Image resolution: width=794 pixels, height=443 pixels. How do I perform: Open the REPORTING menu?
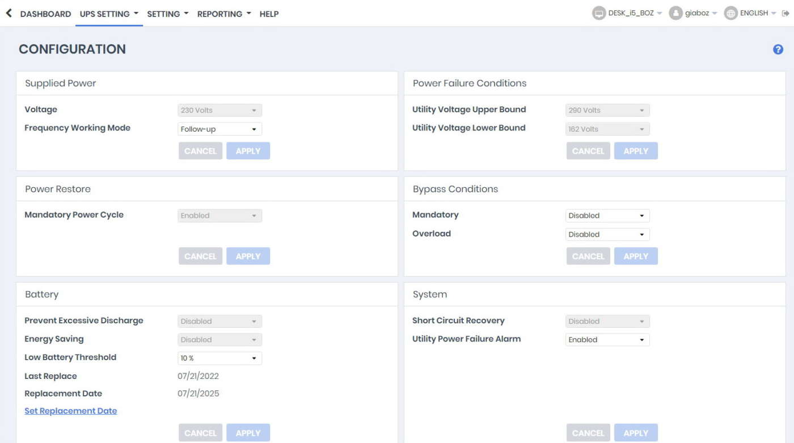pyautogui.click(x=224, y=14)
